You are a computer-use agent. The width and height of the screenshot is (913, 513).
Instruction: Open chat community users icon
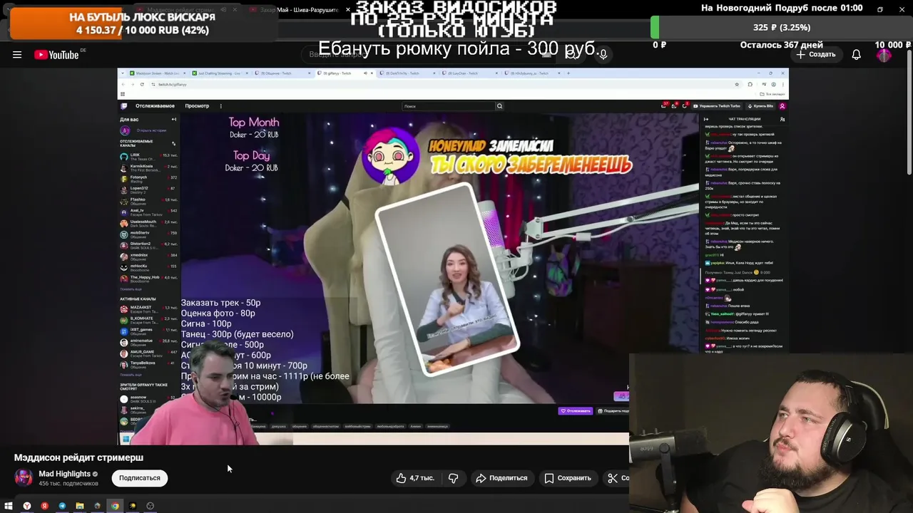782,120
